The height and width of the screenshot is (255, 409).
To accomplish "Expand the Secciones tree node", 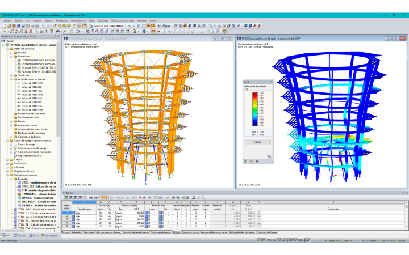I will coord(11,75).
